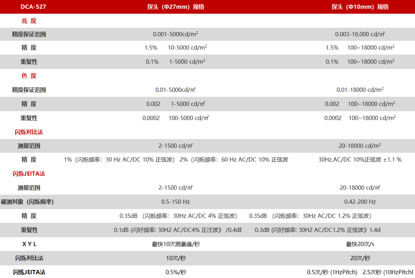The height and width of the screenshot is (278, 415).
Task: Select the value 0.5-150 Hz
Action: 175,202
